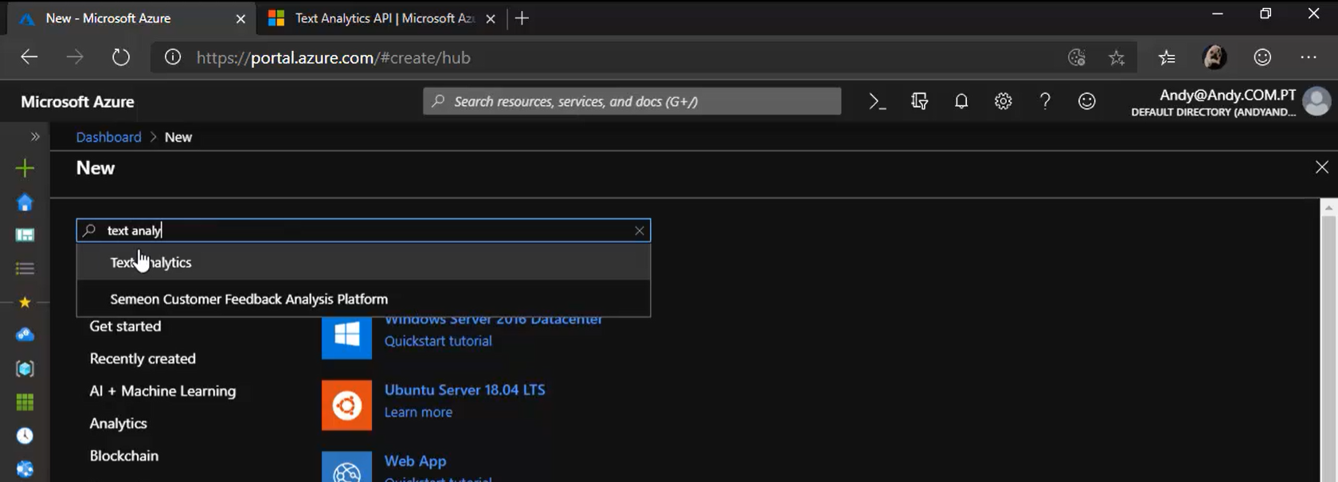Close the New - Microsoft Azure tab
Screen dimensions: 1338x482
[241, 18]
